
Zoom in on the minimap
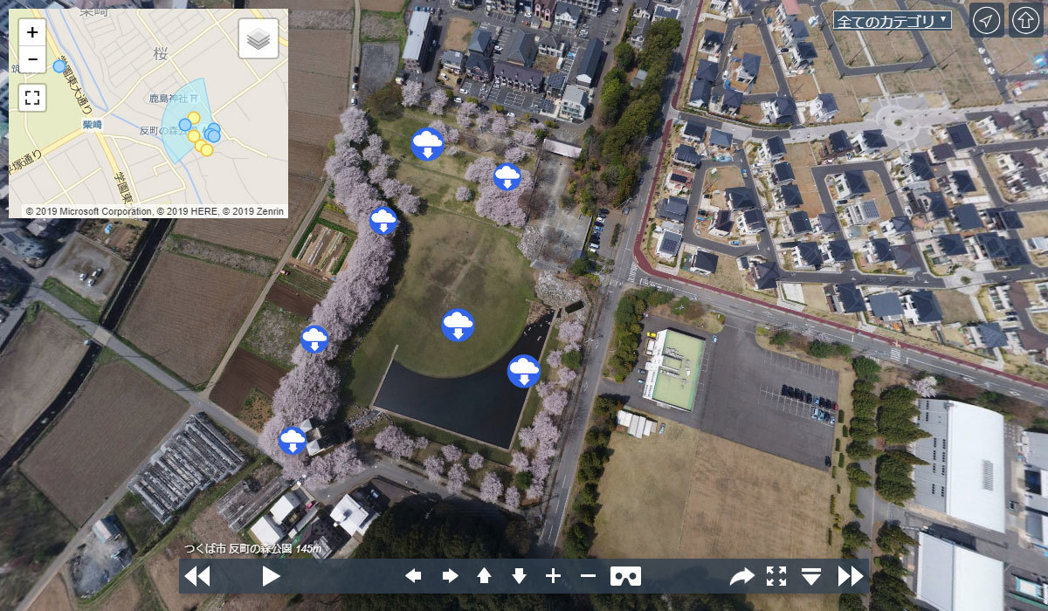32,33
